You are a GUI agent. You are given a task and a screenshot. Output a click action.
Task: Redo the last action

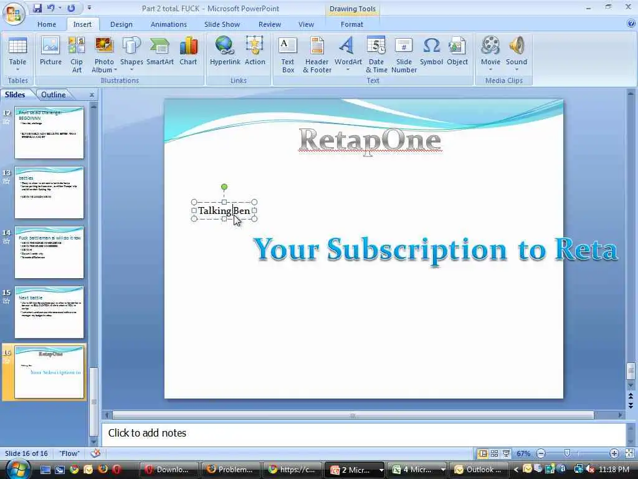click(x=71, y=8)
